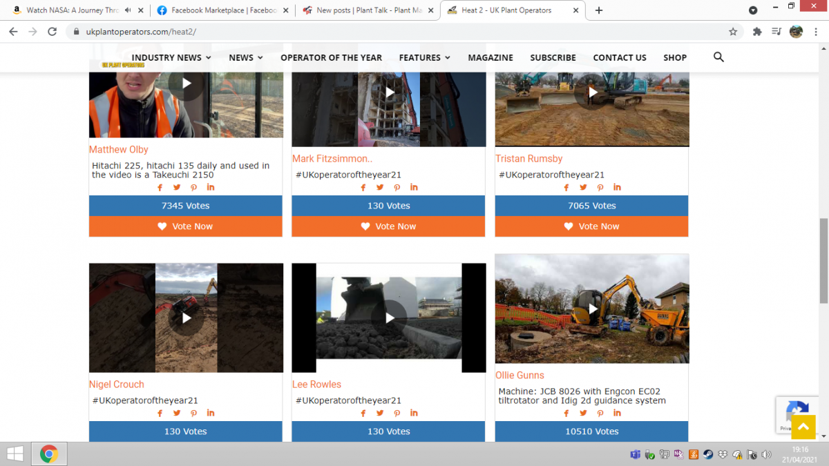Bookmark this page with the star icon

point(733,32)
